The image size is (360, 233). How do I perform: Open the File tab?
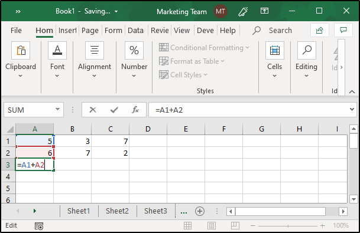point(16,30)
